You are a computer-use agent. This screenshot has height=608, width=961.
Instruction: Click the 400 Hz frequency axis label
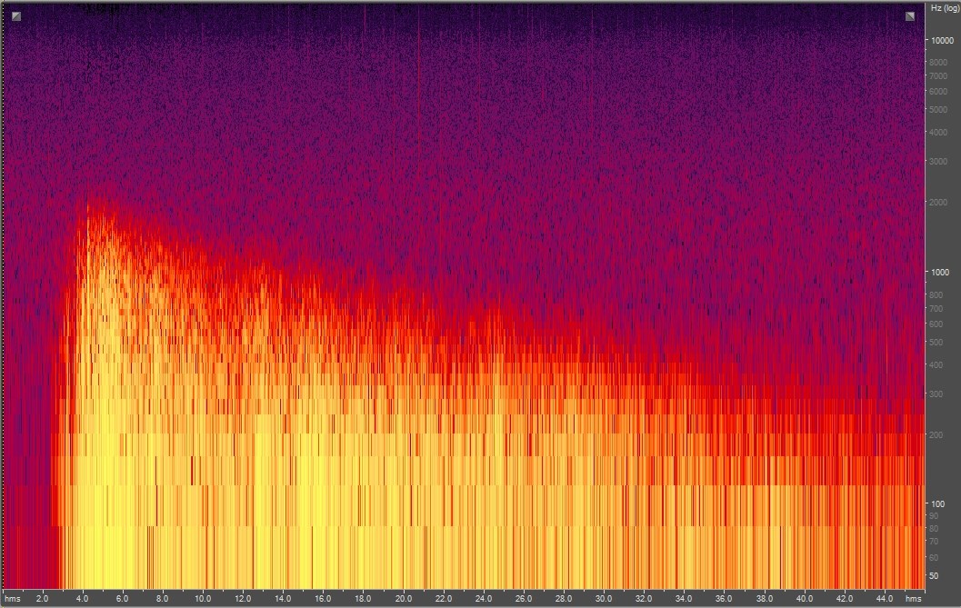937,365
